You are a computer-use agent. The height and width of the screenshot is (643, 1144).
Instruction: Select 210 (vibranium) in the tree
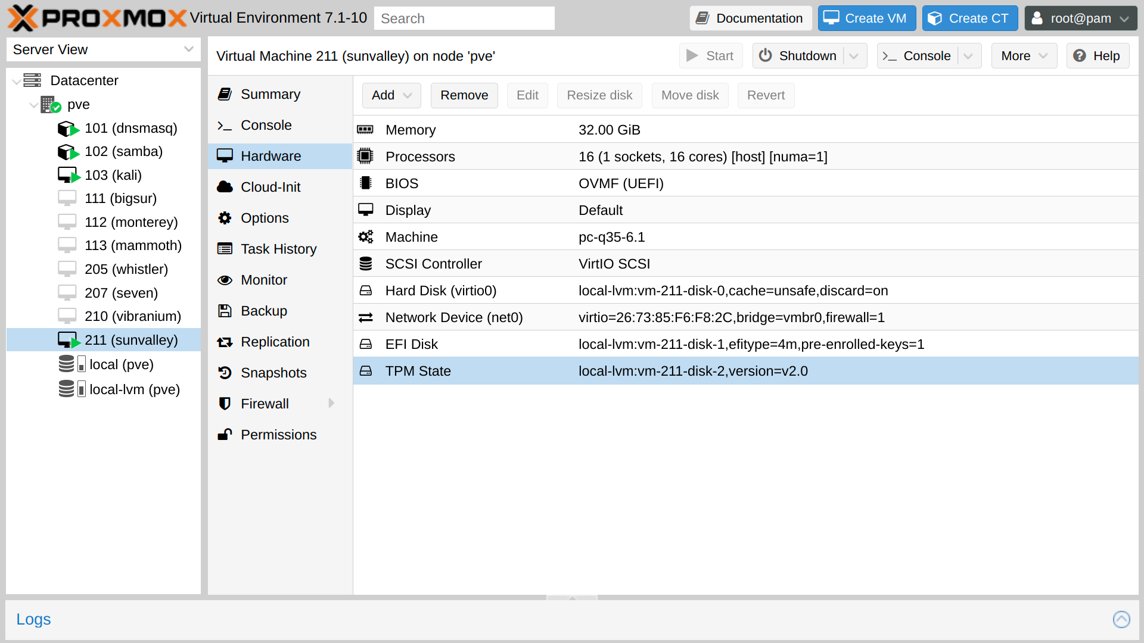(104, 316)
